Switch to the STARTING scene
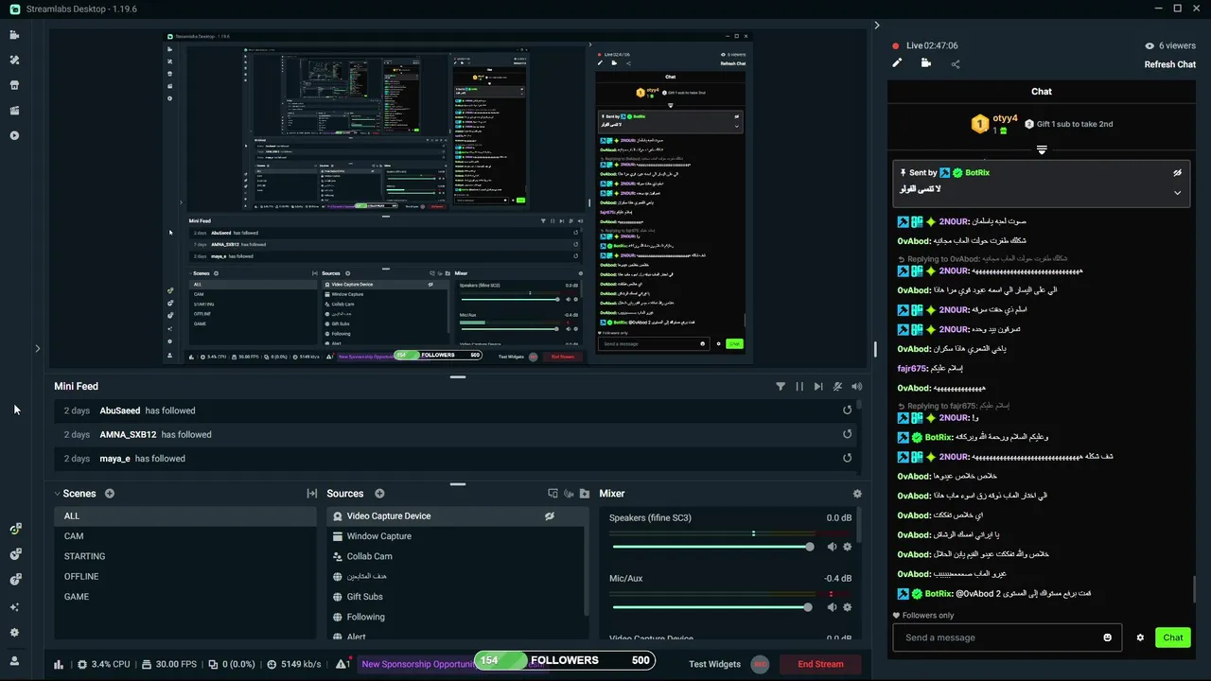 185,556
